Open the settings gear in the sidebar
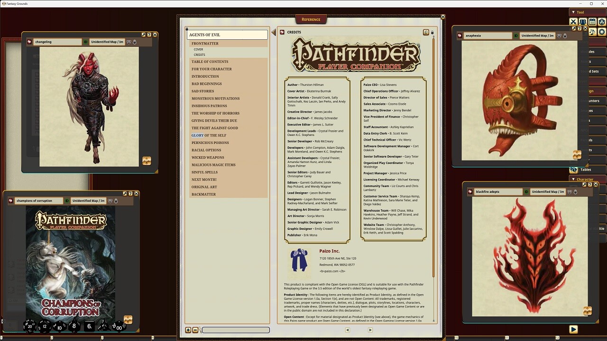This screenshot has width=607, height=341. (601, 31)
